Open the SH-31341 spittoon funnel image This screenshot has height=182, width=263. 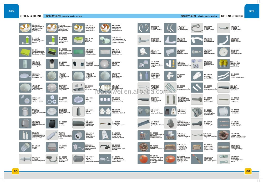224,52
